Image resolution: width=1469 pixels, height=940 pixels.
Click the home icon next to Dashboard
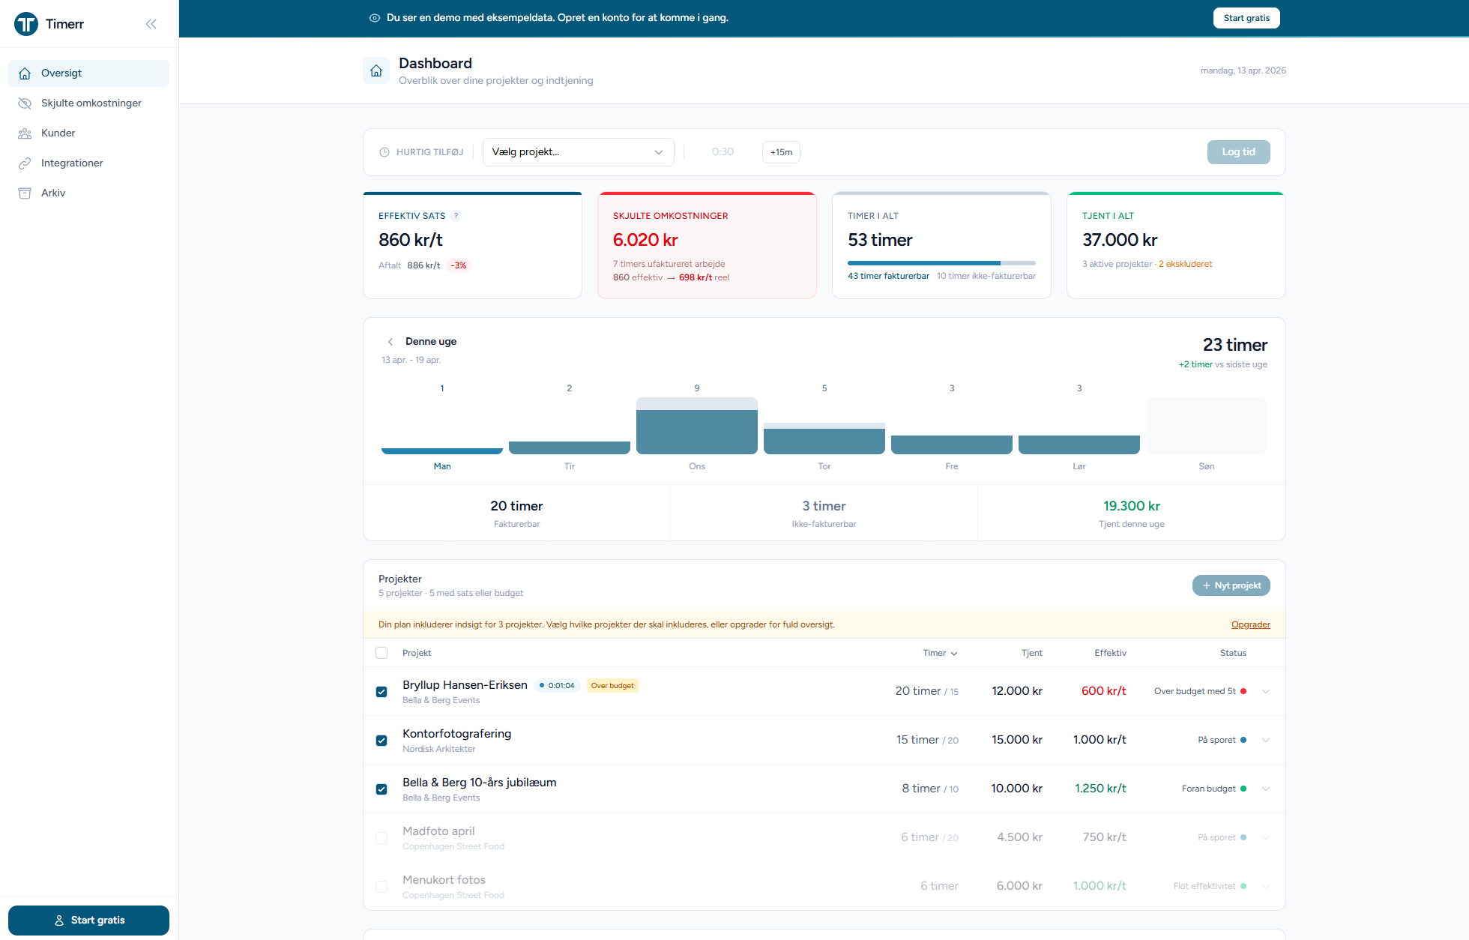tap(376, 70)
